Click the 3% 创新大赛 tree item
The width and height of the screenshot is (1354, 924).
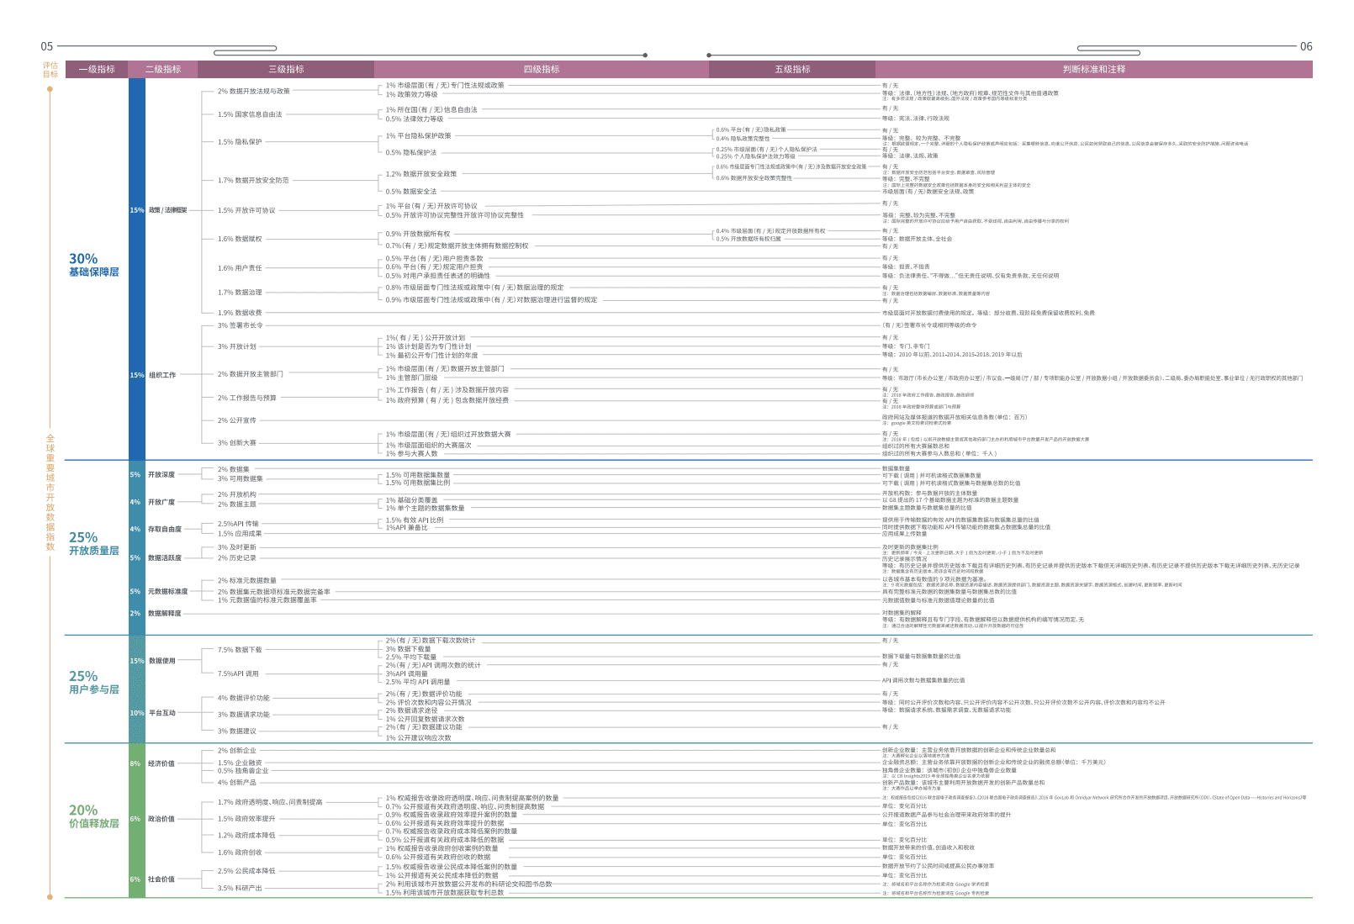[237, 443]
